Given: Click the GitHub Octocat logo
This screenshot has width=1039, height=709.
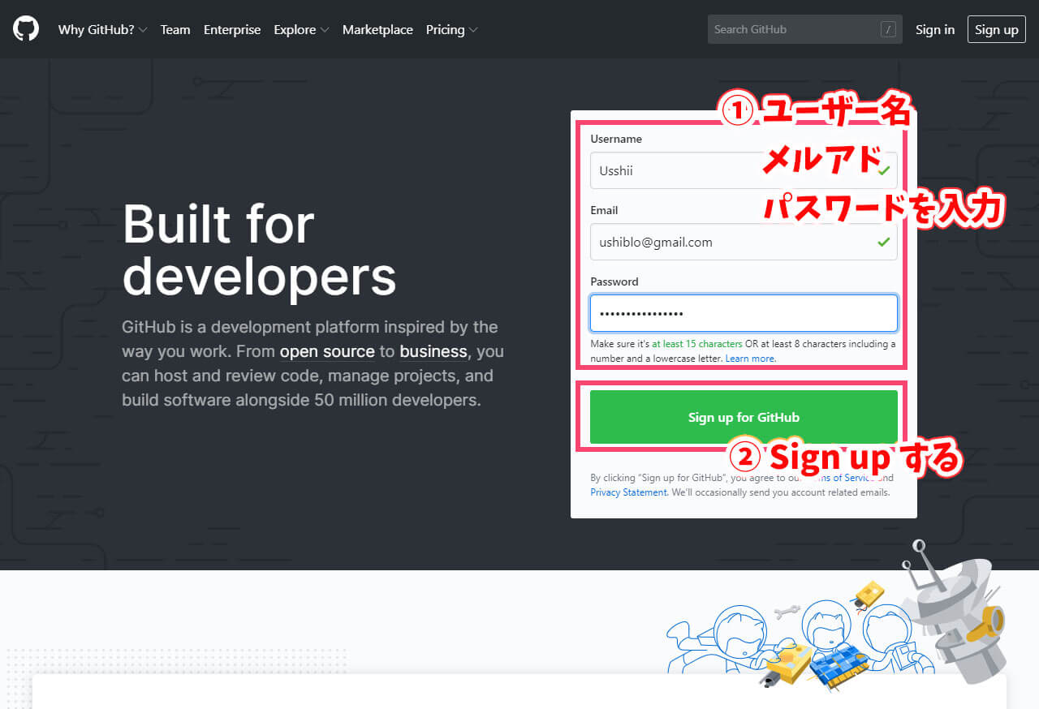Looking at the screenshot, I should pos(26,29).
